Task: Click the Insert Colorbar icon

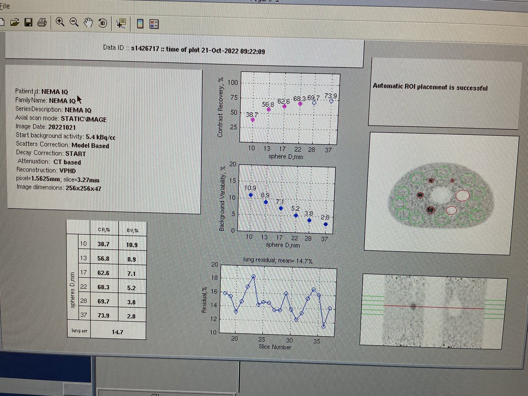Action: click(140, 24)
